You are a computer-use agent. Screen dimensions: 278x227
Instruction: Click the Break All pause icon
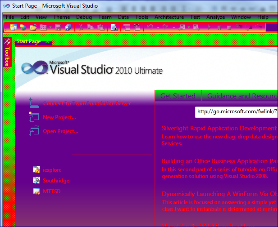coord(219,27)
